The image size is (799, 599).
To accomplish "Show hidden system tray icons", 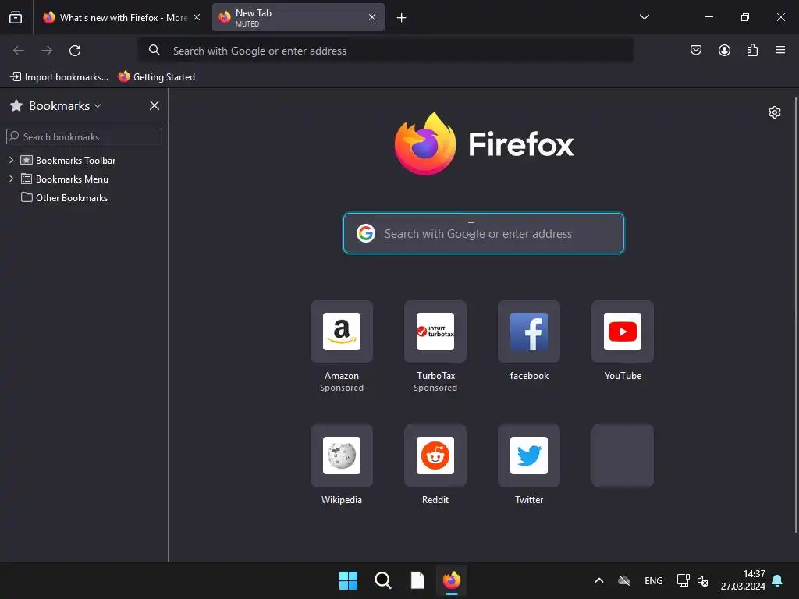I will (x=599, y=580).
